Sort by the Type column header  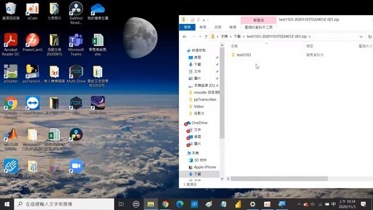point(309,46)
